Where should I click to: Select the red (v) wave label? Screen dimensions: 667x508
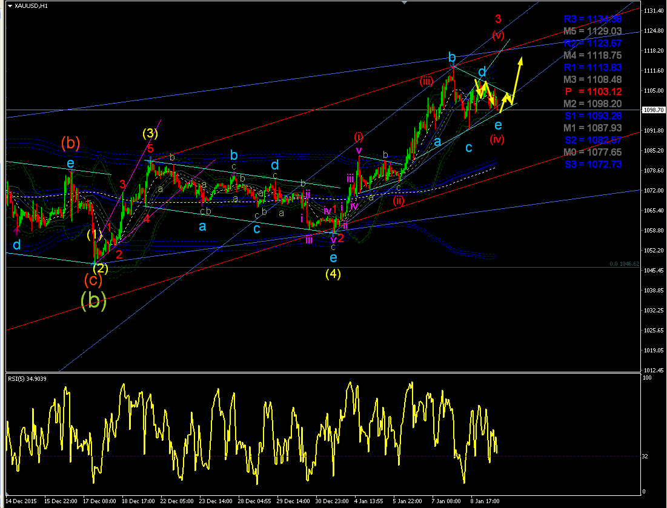point(498,35)
